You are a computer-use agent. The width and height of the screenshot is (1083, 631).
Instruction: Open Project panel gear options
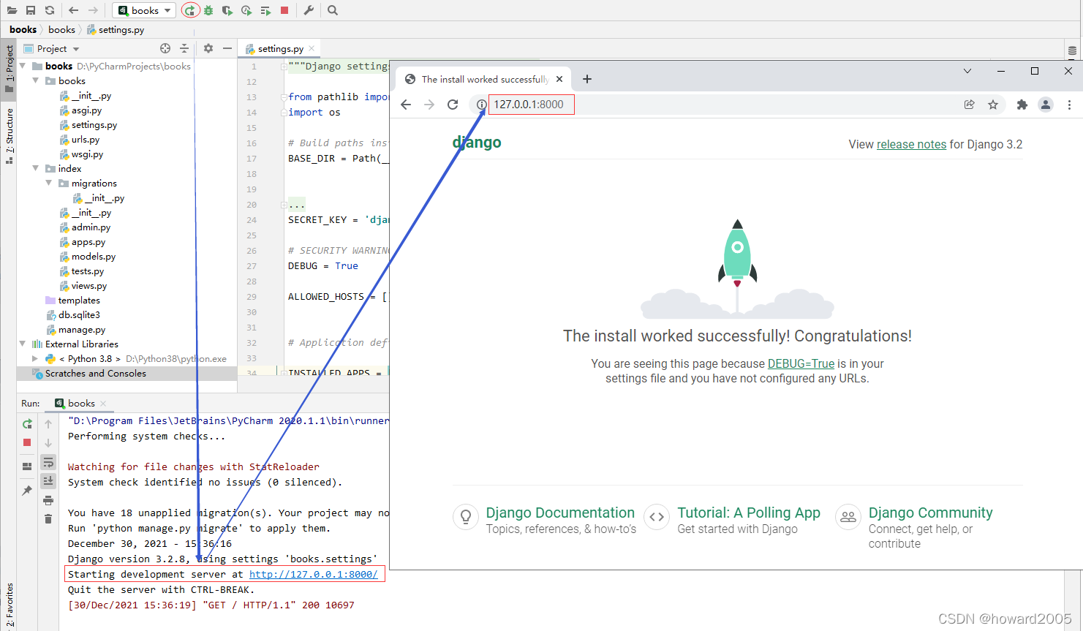(208, 48)
